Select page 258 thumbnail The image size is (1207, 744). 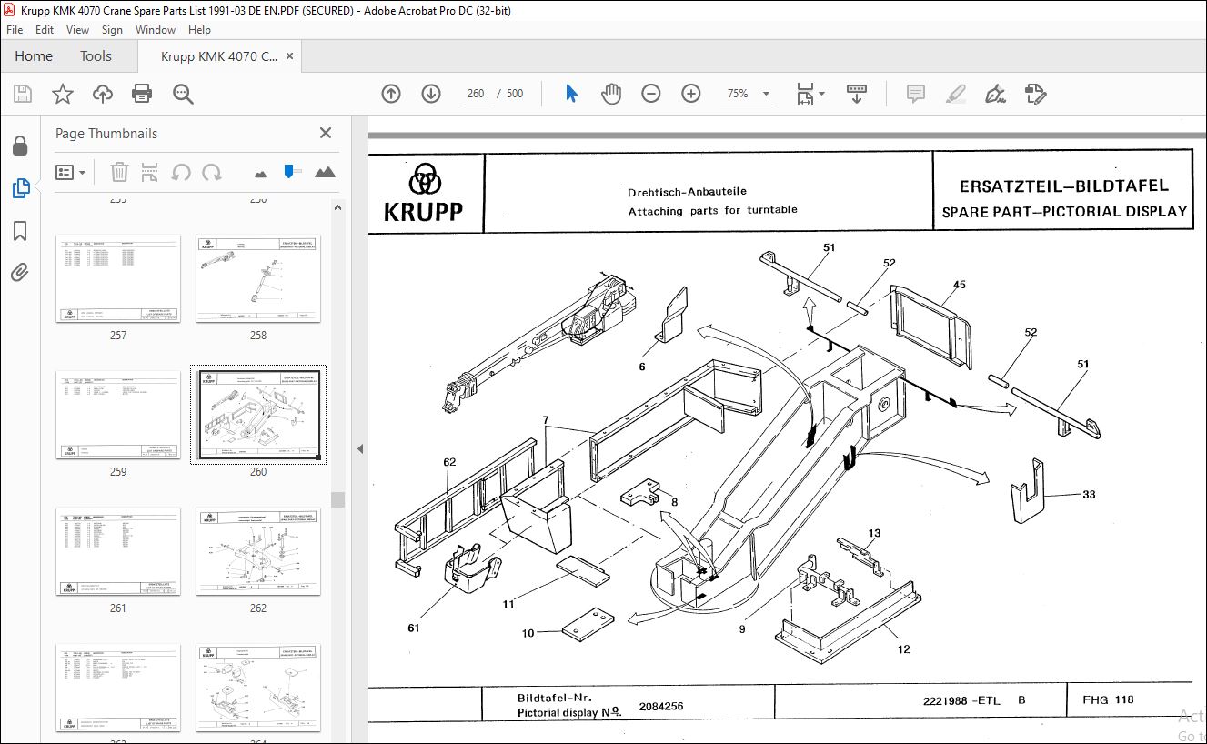[258, 278]
